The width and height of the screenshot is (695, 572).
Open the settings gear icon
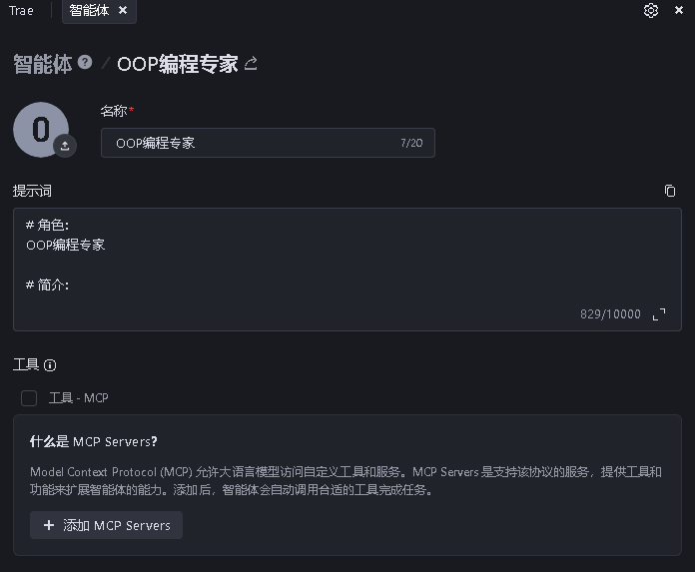pyautogui.click(x=651, y=11)
